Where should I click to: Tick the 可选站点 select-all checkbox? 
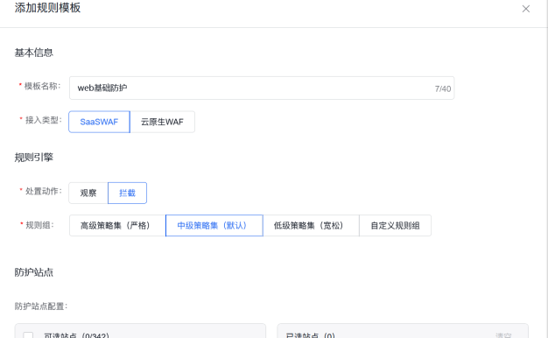(28, 335)
